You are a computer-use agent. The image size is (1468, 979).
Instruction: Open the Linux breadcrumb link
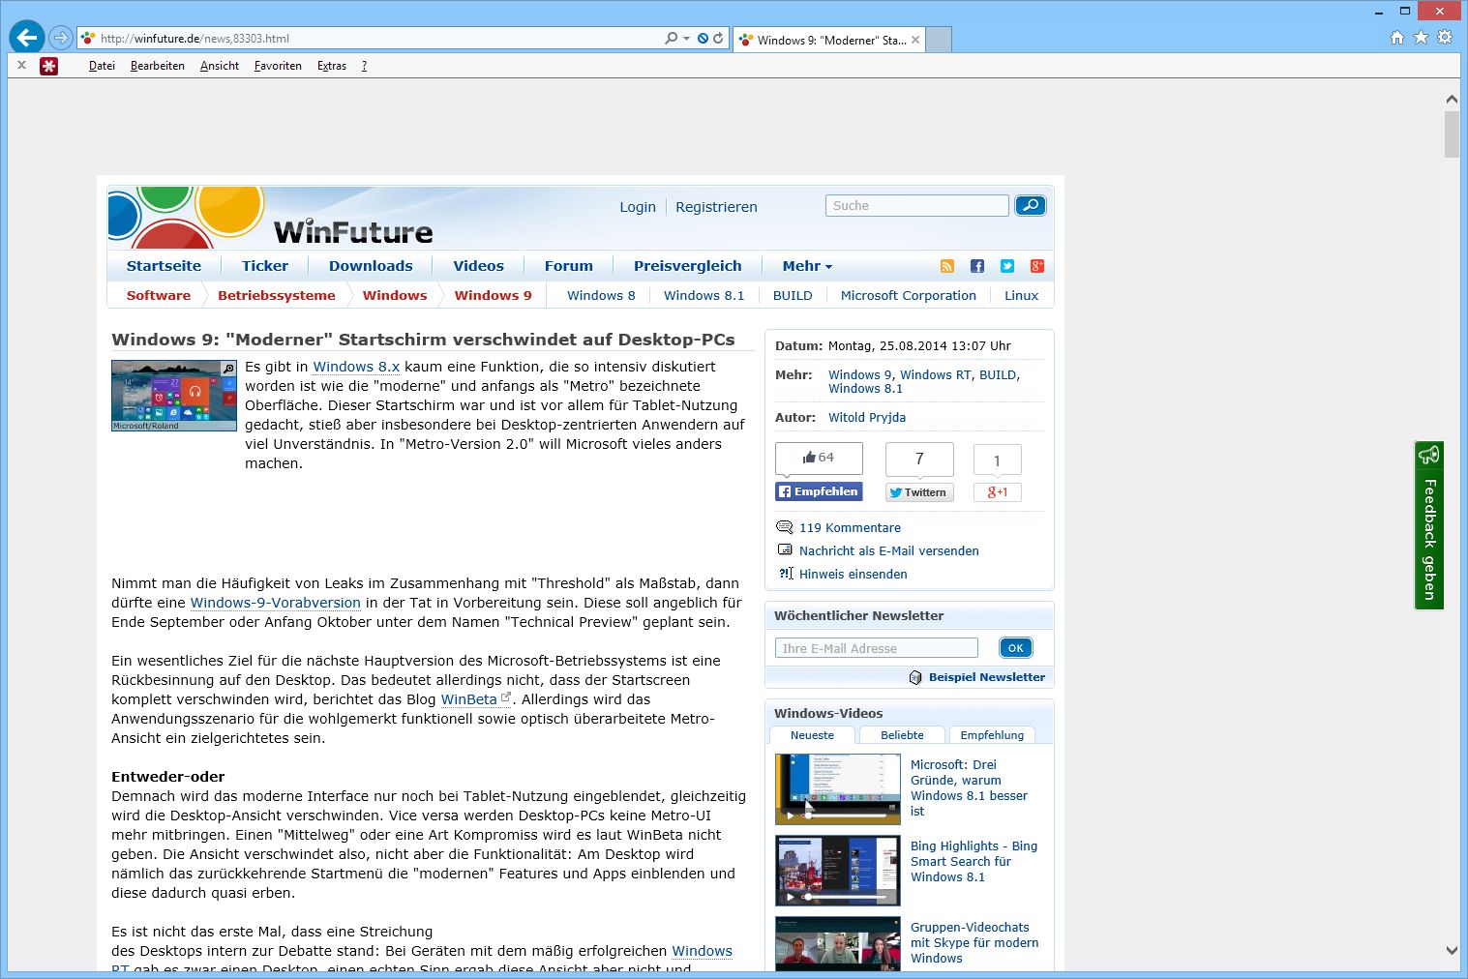pos(1021,295)
